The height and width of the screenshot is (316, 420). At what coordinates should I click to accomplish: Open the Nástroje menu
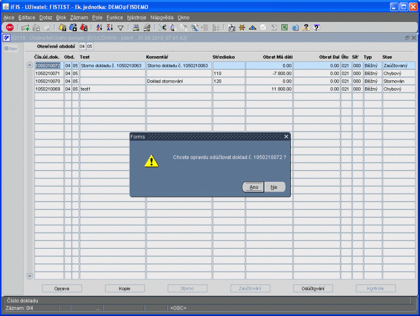[x=136, y=17]
